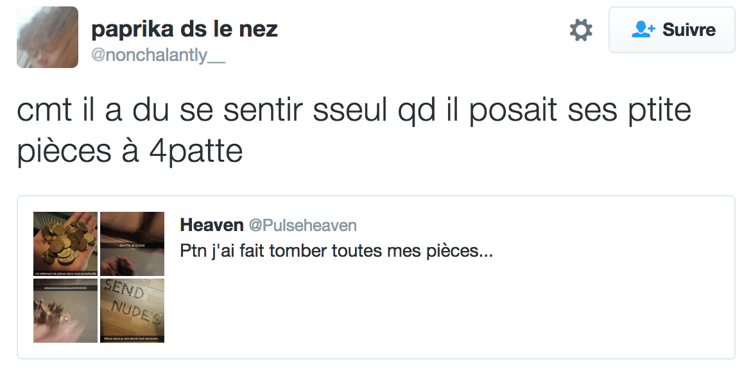Open the paprika ds le nez avatar

coord(47,37)
